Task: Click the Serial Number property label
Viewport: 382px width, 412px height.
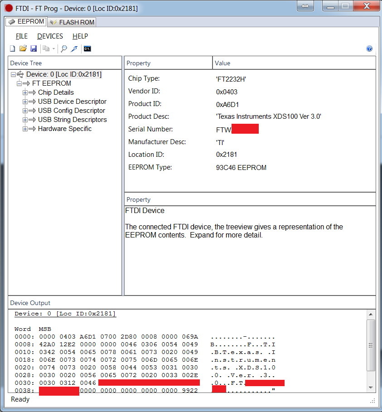Action: tap(150, 129)
